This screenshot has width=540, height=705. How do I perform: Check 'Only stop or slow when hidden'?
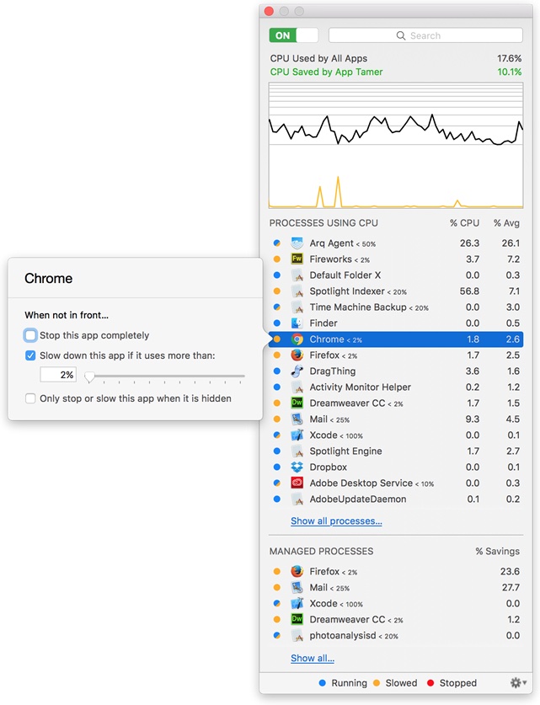pos(30,398)
